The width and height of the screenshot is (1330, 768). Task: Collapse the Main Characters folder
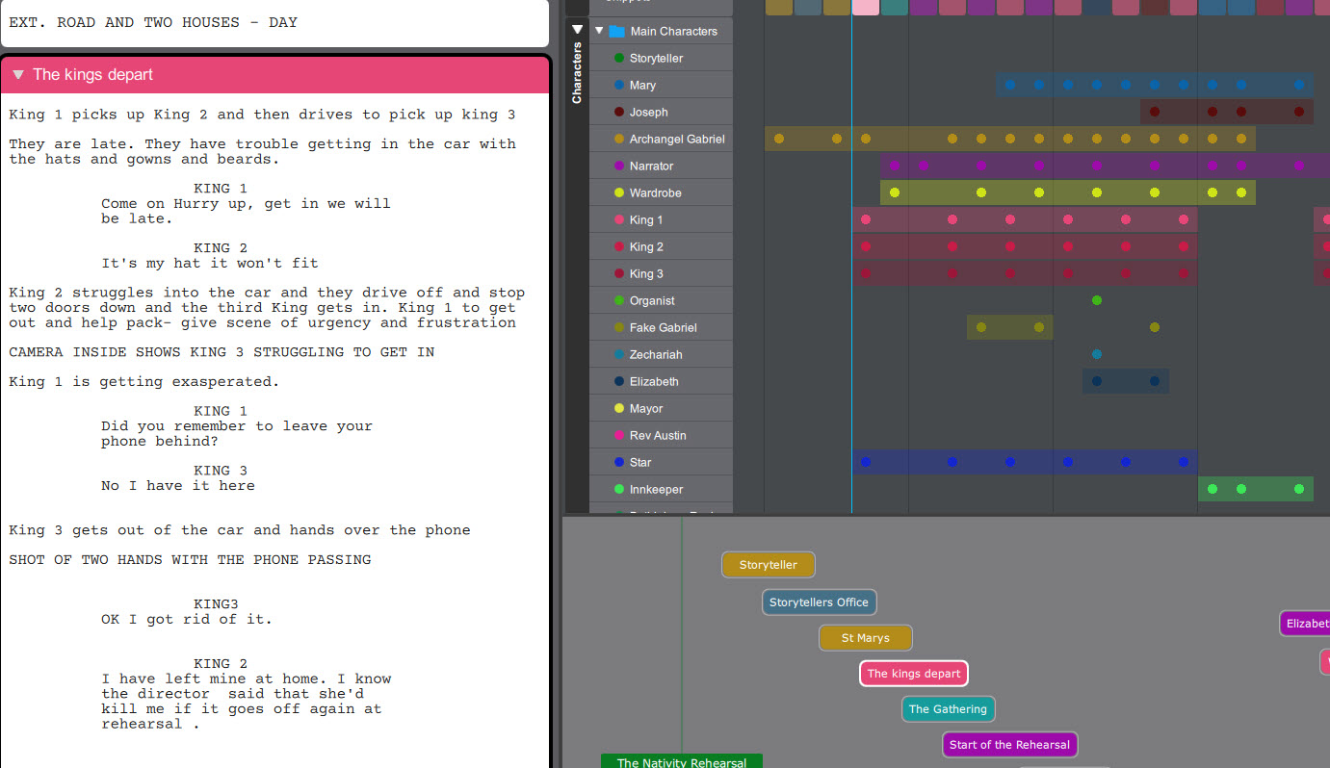click(x=599, y=31)
